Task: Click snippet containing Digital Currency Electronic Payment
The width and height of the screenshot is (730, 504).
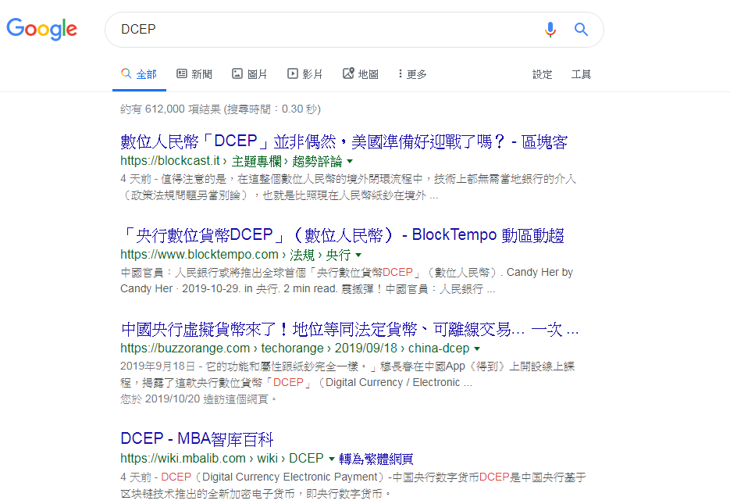Action: [353, 485]
